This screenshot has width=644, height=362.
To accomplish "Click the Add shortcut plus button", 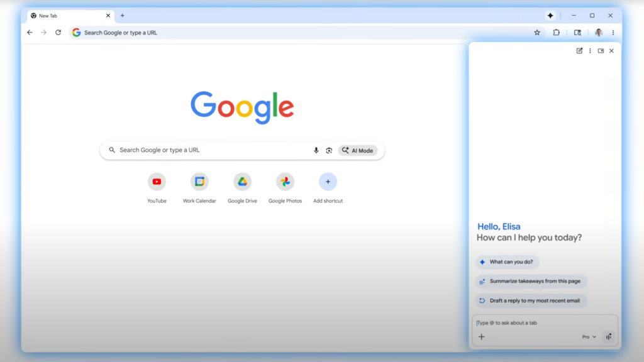I will [x=328, y=182].
